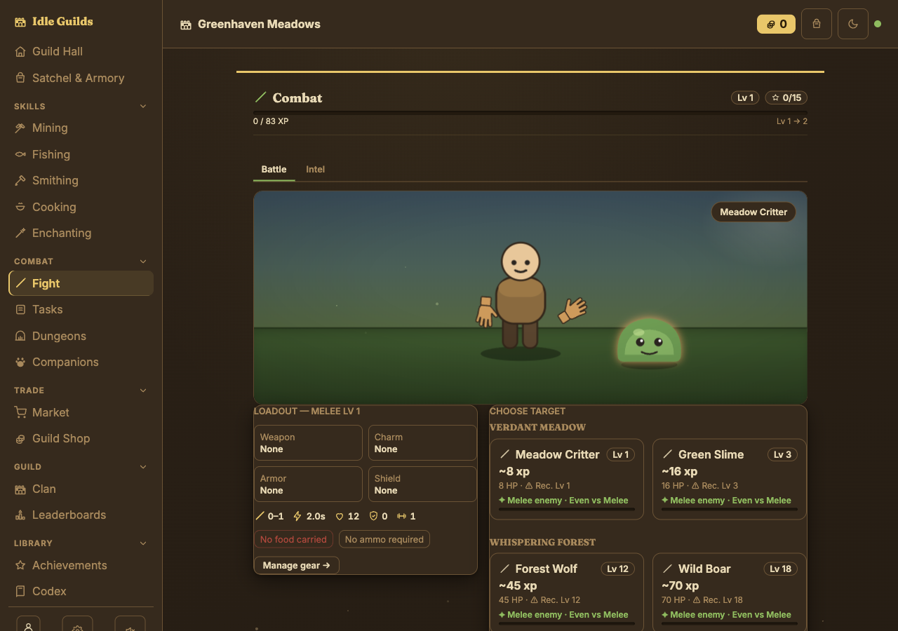Select the Weapon loadout slot

308,442
